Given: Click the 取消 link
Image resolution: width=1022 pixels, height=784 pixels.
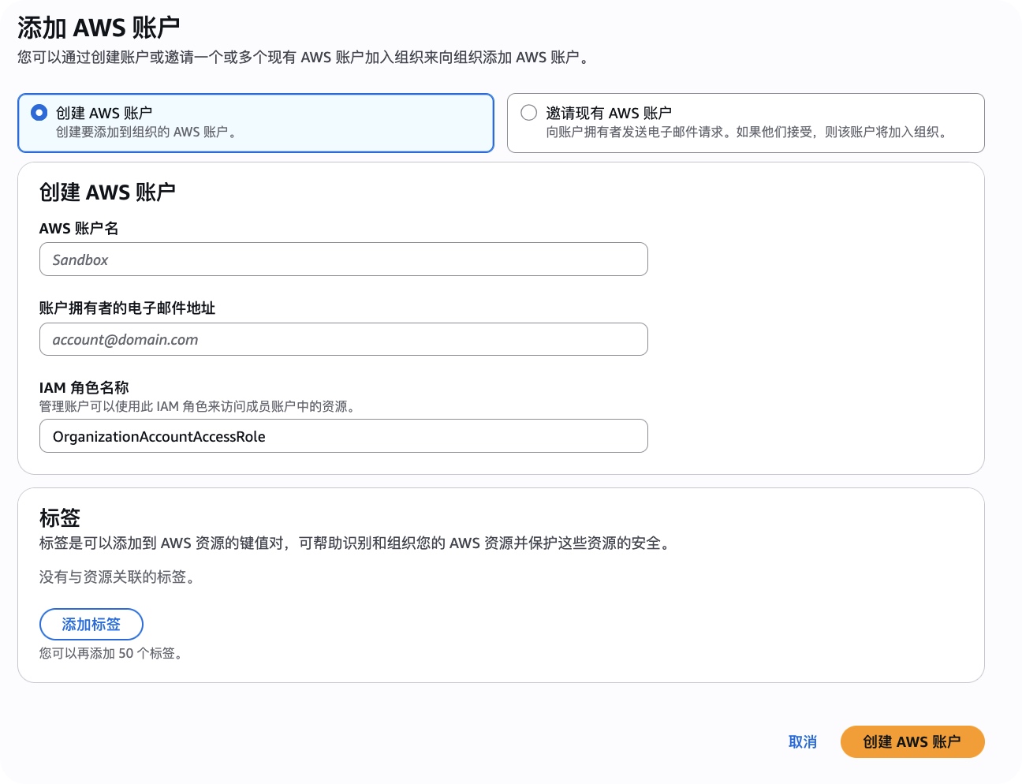Looking at the screenshot, I should pos(803,741).
